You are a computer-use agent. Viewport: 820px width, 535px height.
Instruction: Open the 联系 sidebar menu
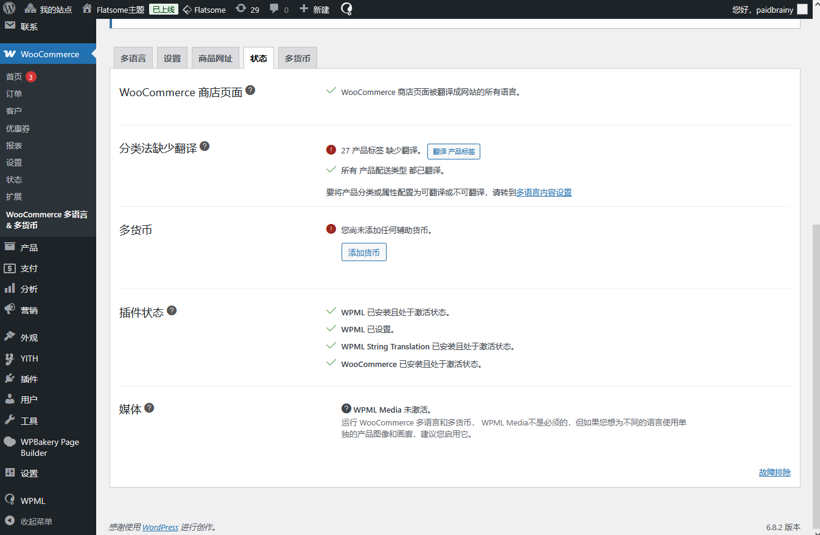tap(48, 27)
